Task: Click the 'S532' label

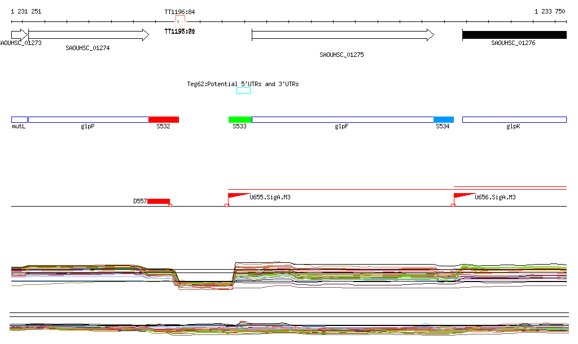Action: click(x=163, y=127)
